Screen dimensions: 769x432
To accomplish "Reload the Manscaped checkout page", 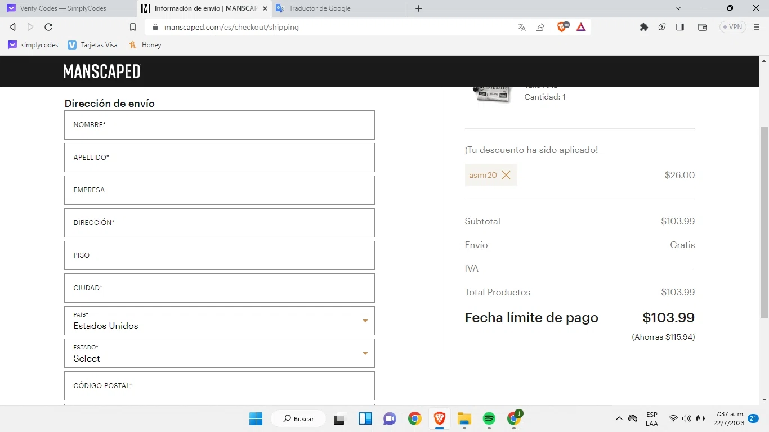I will [48, 27].
